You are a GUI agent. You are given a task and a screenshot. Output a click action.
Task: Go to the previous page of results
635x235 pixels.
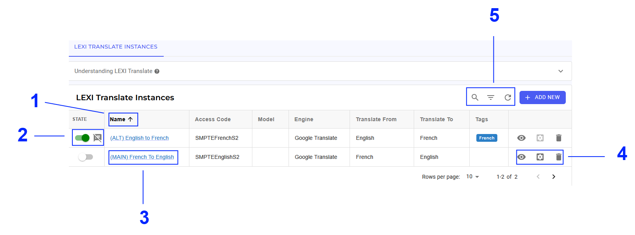(538, 177)
